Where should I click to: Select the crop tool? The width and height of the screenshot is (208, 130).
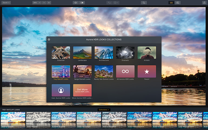tap(144, 2)
